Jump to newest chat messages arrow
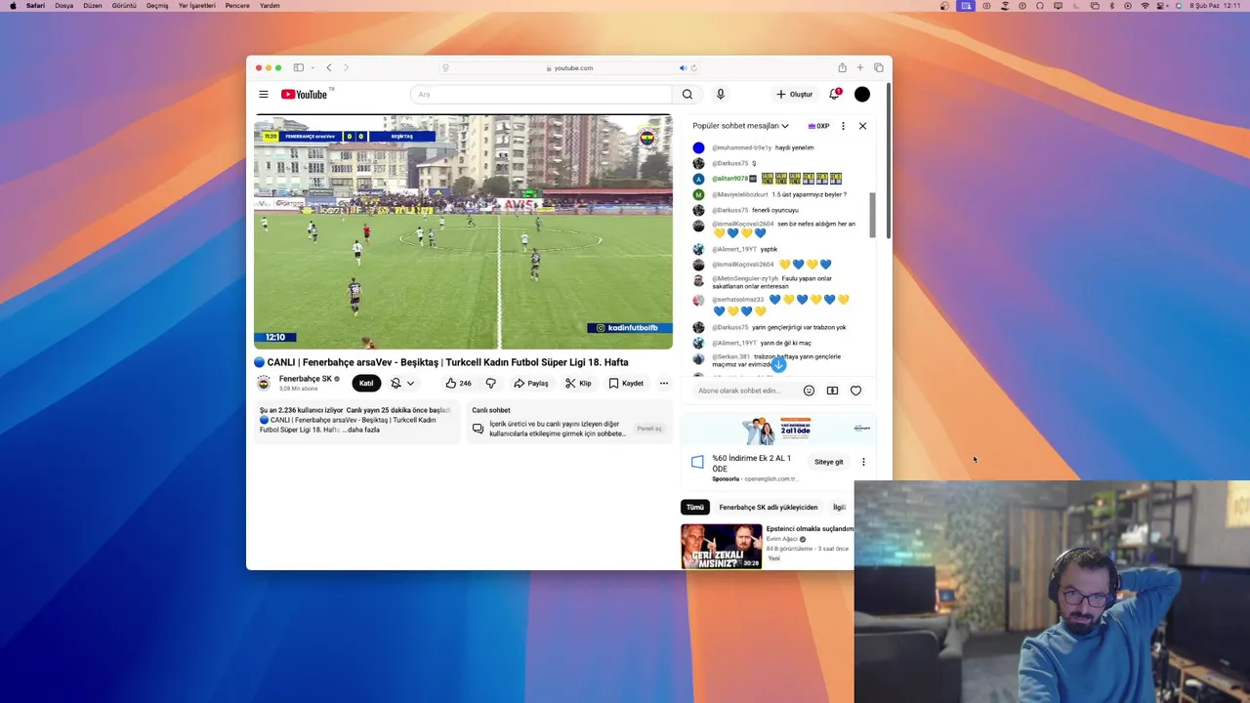The image size is (1250, 703). pyautogui.click(x=778, y=364)
